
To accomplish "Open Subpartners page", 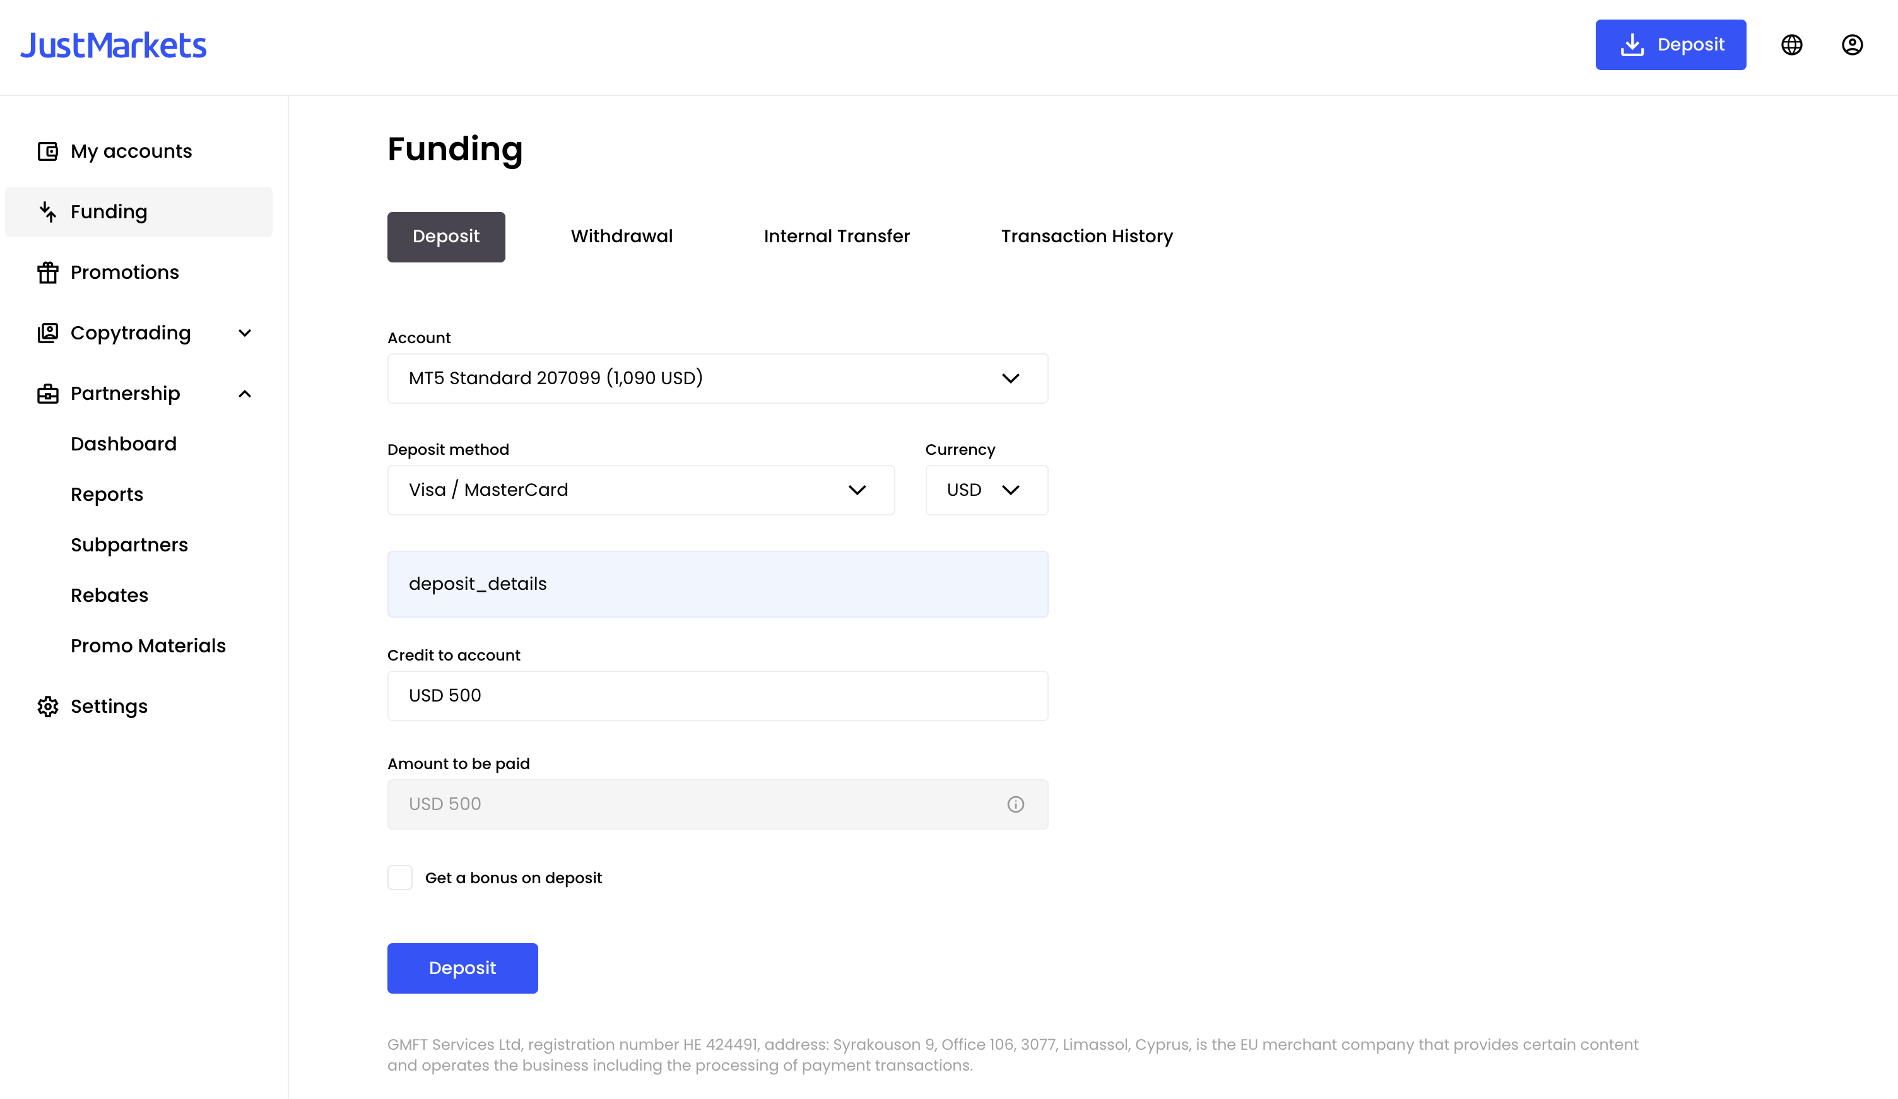I will coord(129,545).
